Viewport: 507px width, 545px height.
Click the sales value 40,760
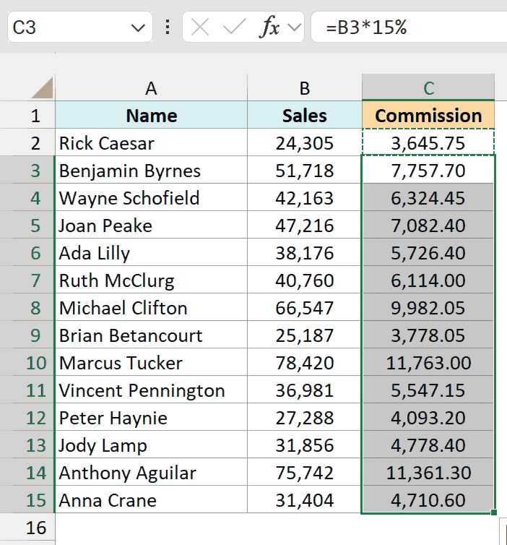[x=305, y=280]
